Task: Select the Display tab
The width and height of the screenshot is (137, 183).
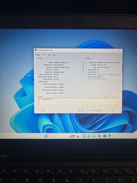Action: click(x=44, y=55)
